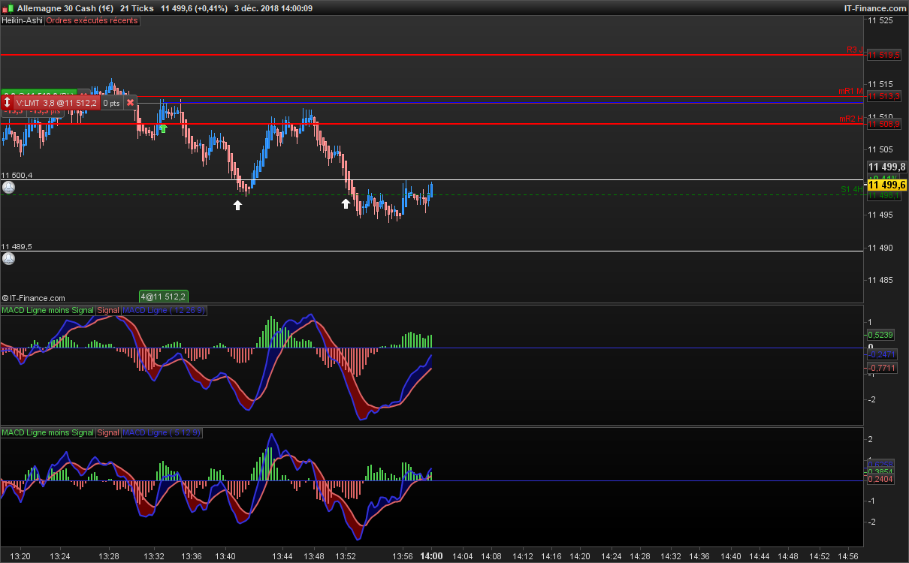Image resolution: width=909 pixels, height=563 pixels.
Task: Click the drag handle on the V:LMT order label
Action: pos(8,102)
